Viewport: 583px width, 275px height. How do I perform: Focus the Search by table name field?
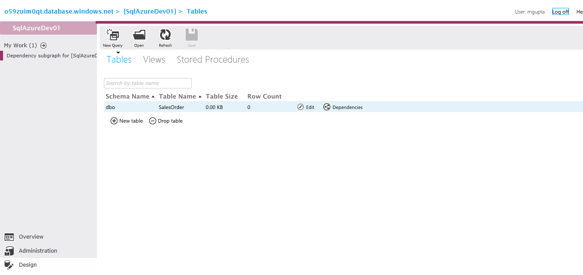148,83
